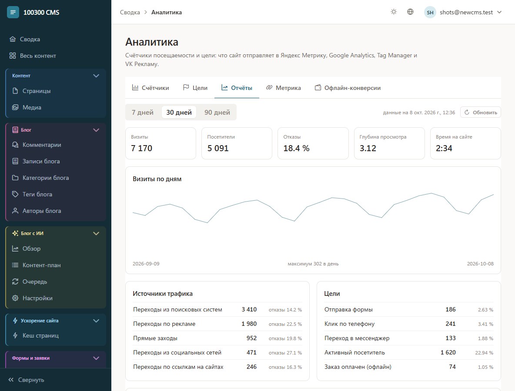
Task: Open the language globe icon
Action: (410, 12)
